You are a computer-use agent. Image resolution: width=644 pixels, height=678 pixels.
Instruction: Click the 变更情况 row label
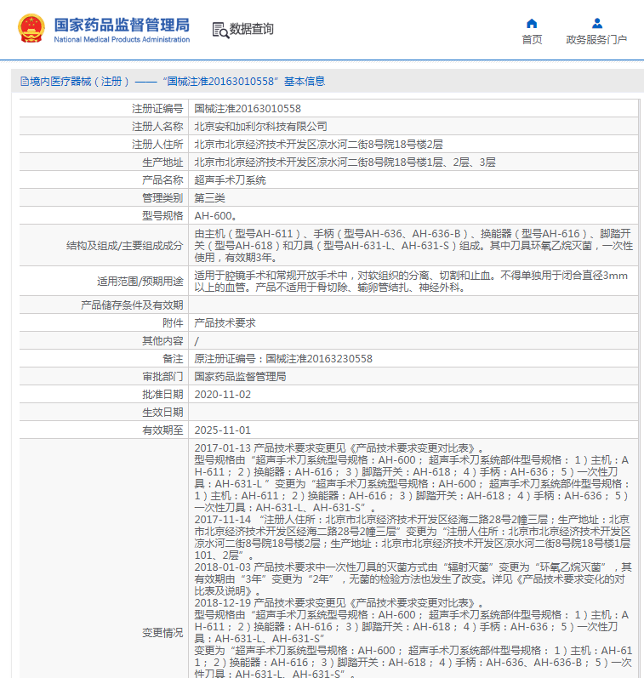pyautogui.click(x=162, y=633)
